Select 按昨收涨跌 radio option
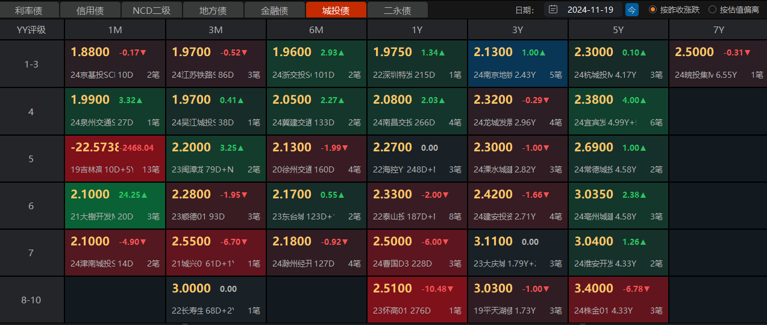Screen dimensions: 767x325 (x=653, y=10)
